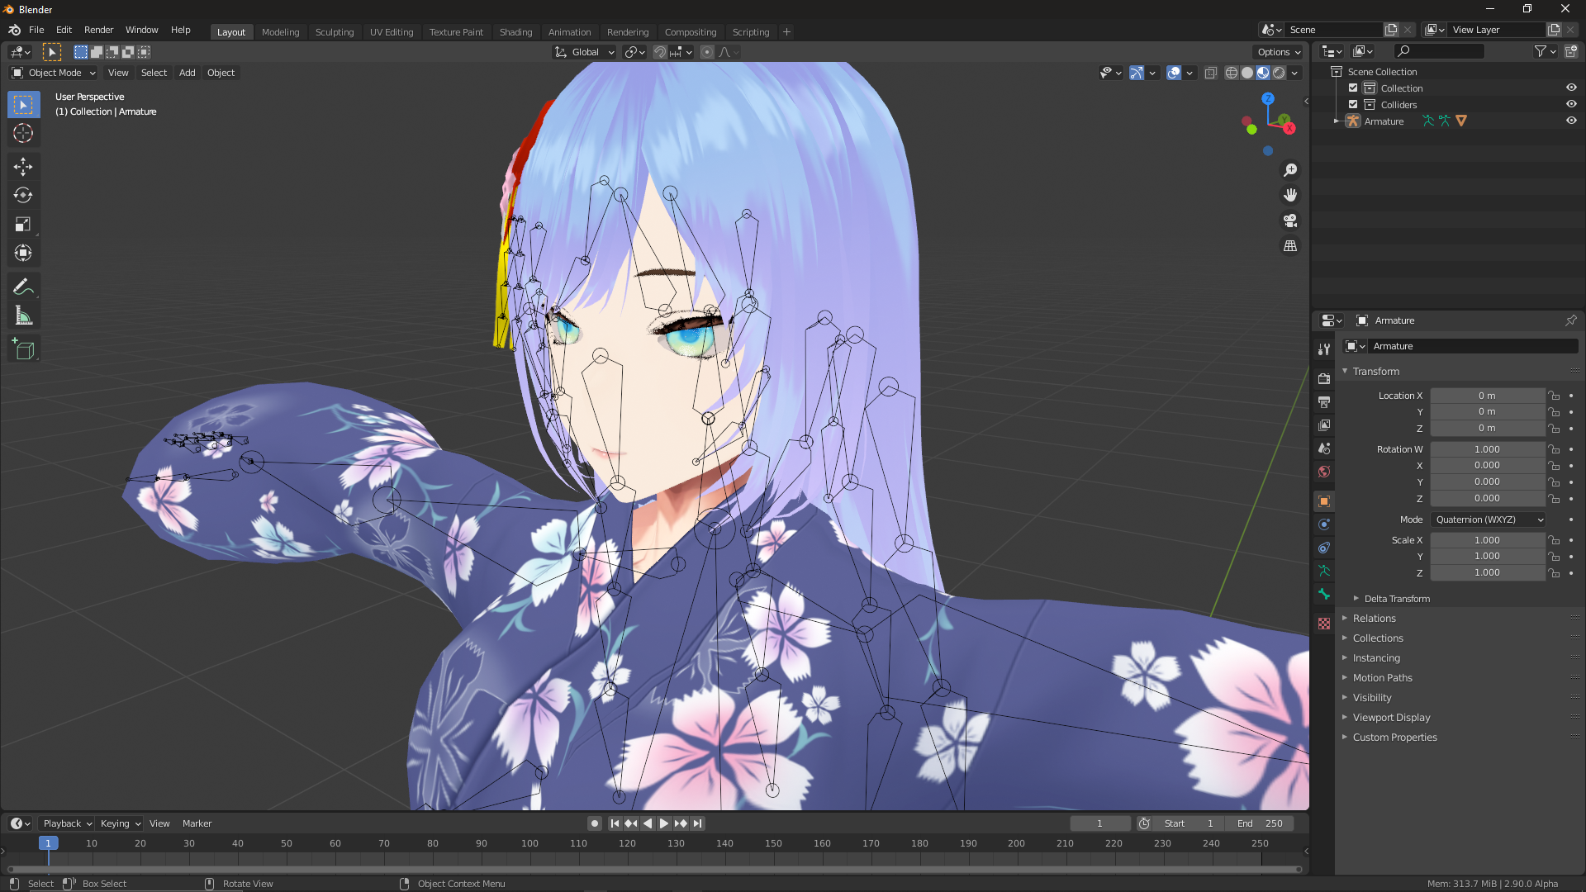
Task: Select the Transform tool
Action: (23, 254)
